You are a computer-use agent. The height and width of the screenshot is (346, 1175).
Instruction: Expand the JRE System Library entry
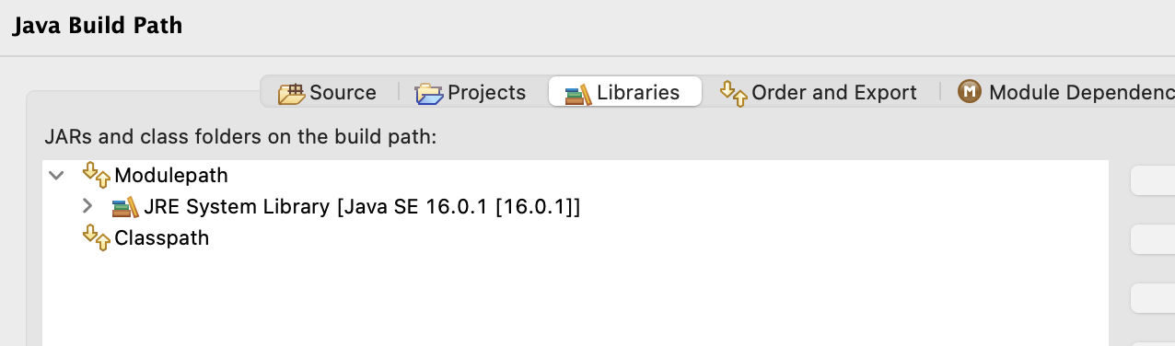87,206
